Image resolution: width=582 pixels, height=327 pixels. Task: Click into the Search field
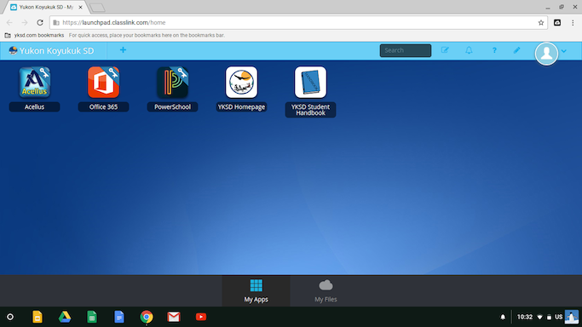(406, 50)
